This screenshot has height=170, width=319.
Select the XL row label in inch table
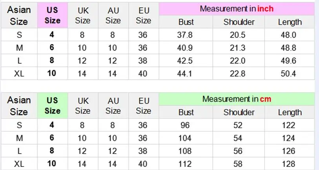pyautogui.click(x=19, y=73)
